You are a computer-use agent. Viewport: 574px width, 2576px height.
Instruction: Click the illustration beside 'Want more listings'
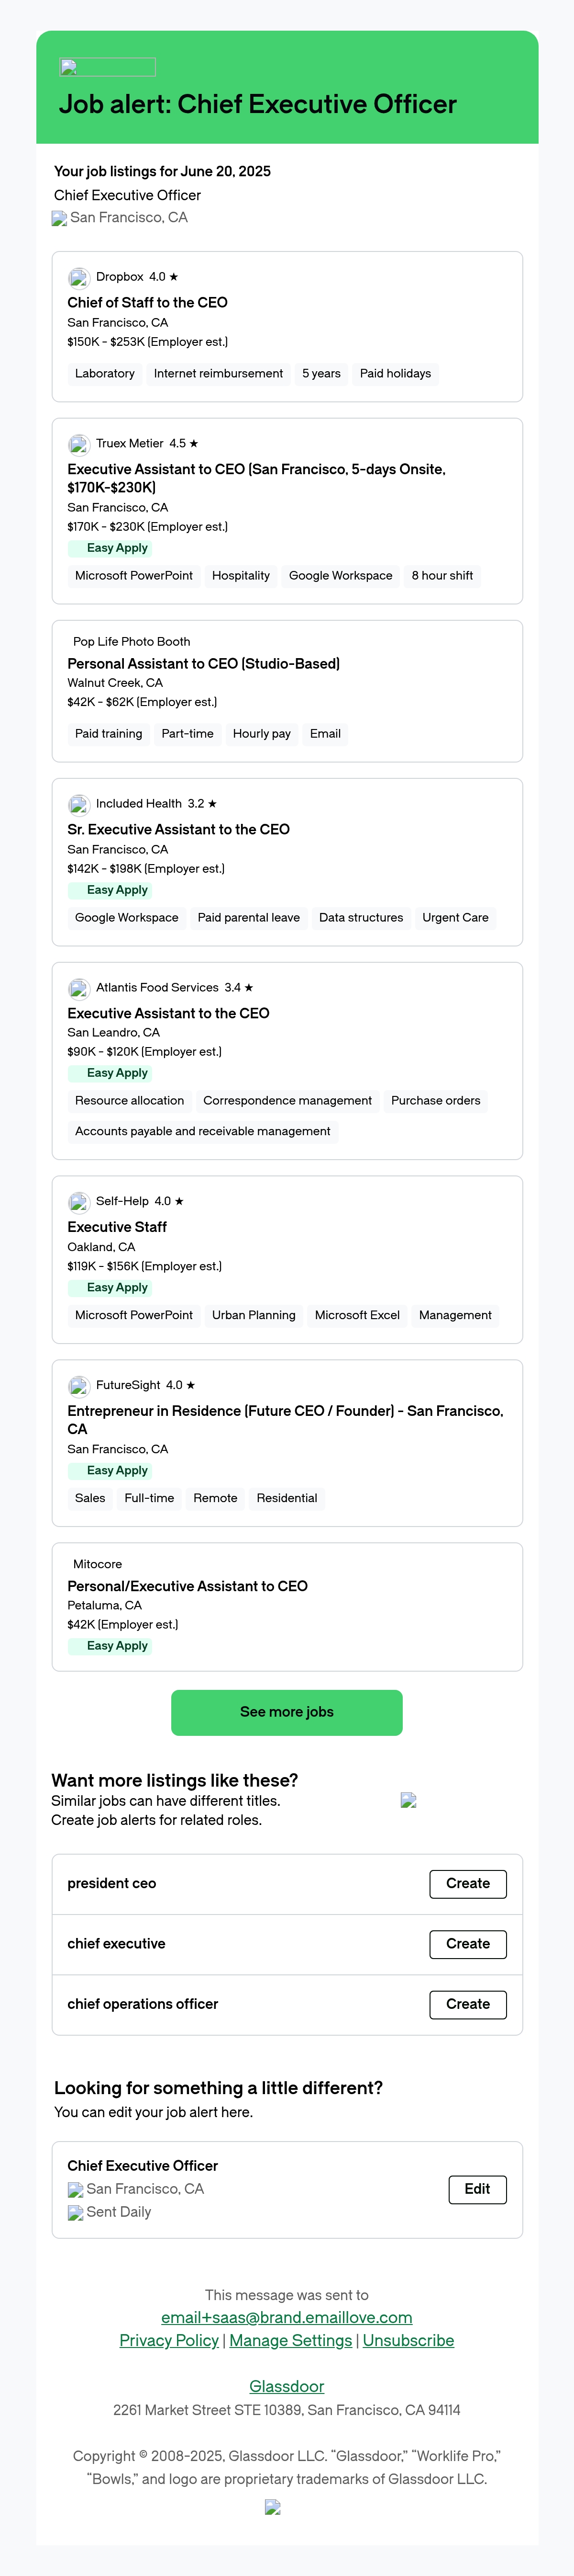[408, 1800]
